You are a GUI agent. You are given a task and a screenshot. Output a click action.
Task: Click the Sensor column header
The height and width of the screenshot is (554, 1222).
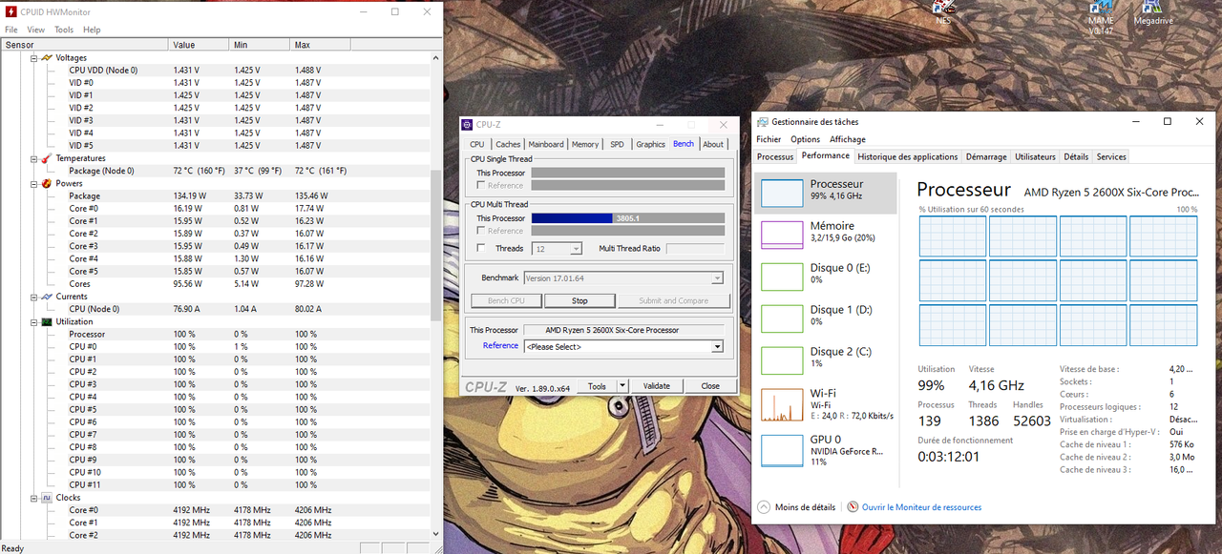84,45
